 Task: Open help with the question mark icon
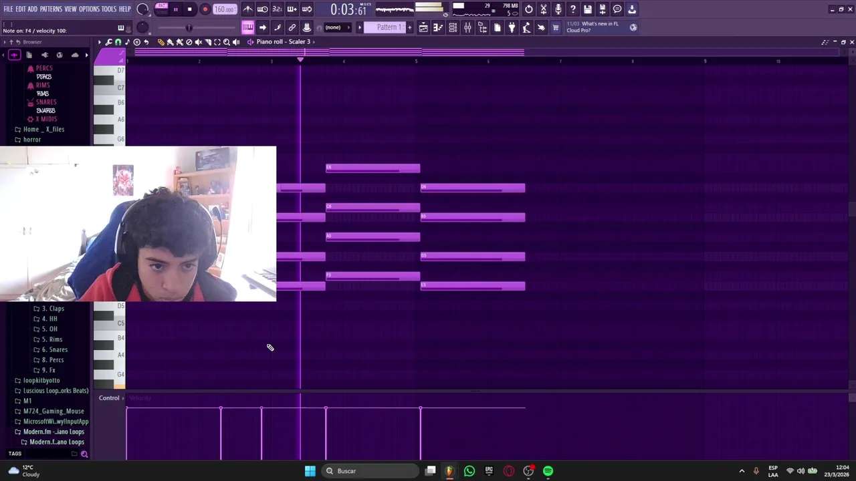point(572,9)
